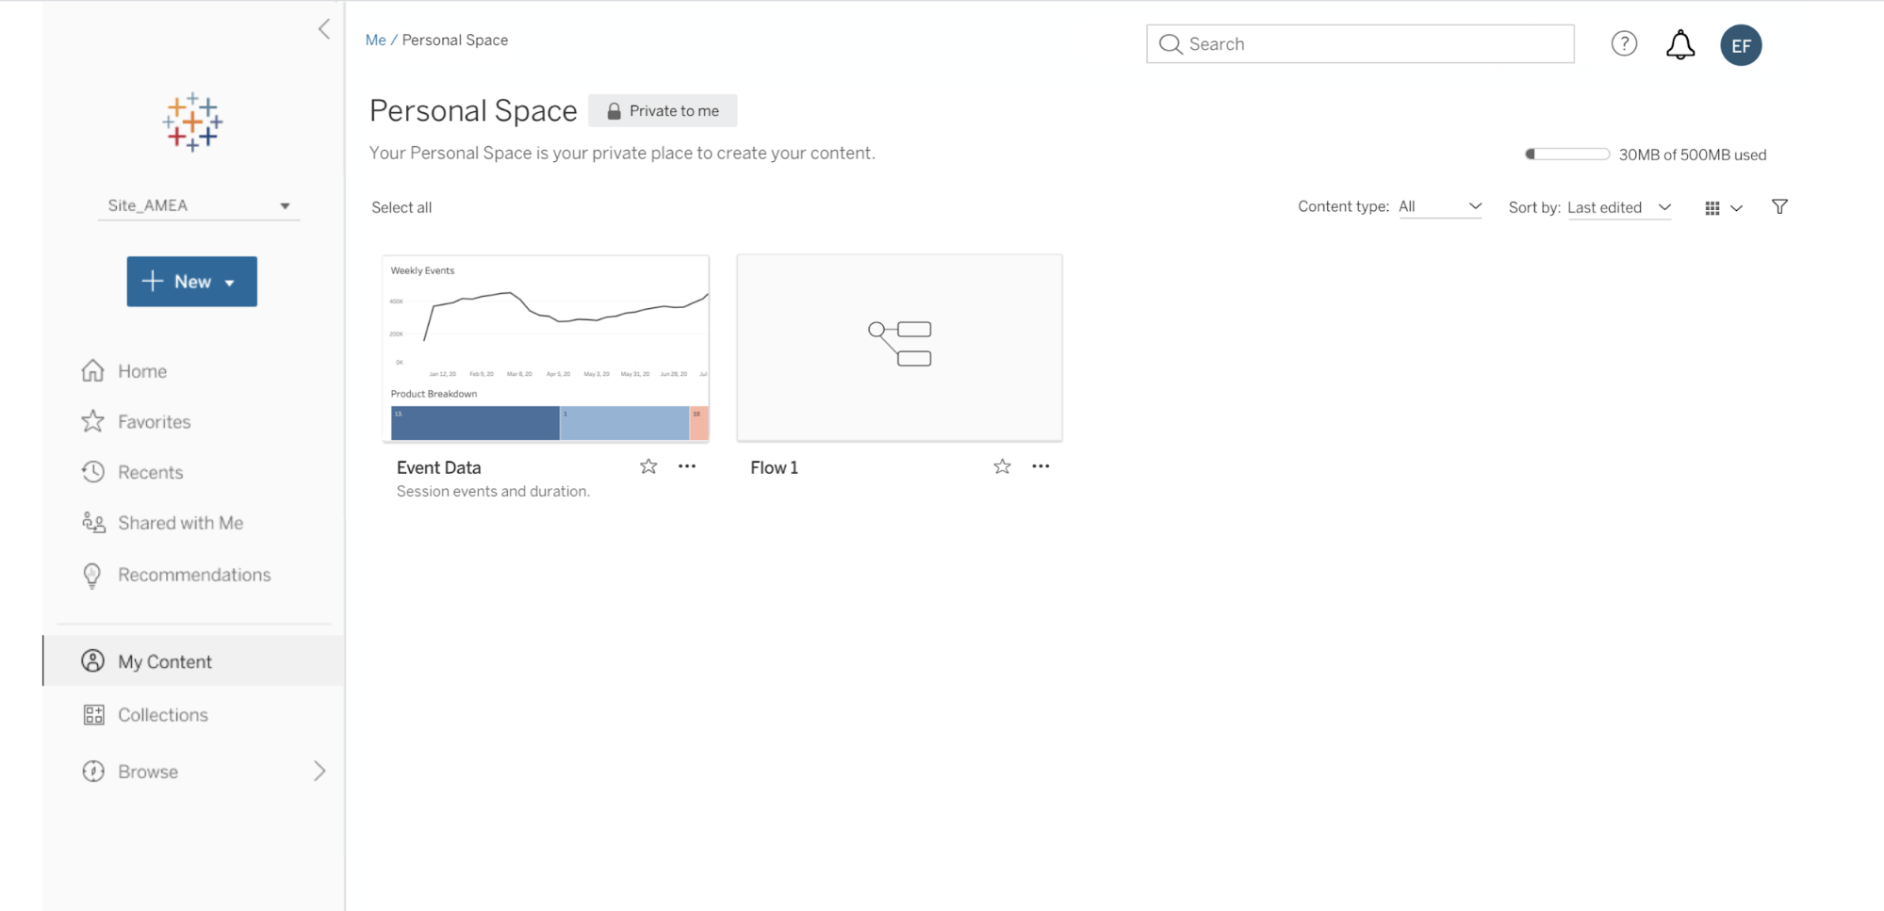Toggle favorite star on Flow 1
The image size is (1884, 911).
point(1002,466)
